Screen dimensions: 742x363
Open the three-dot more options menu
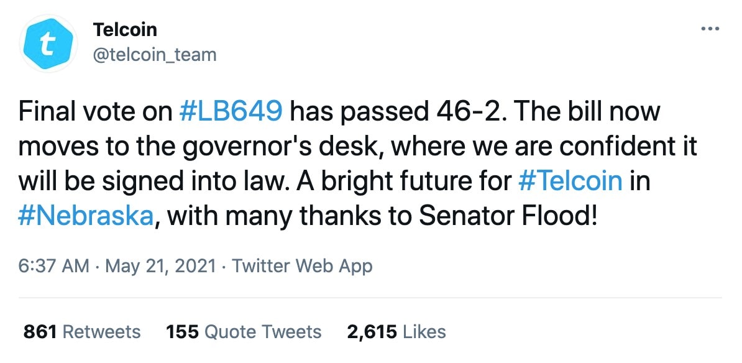[x=710, y=29]
